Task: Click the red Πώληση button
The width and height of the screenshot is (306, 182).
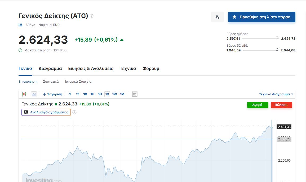Action: pos(281,105)
